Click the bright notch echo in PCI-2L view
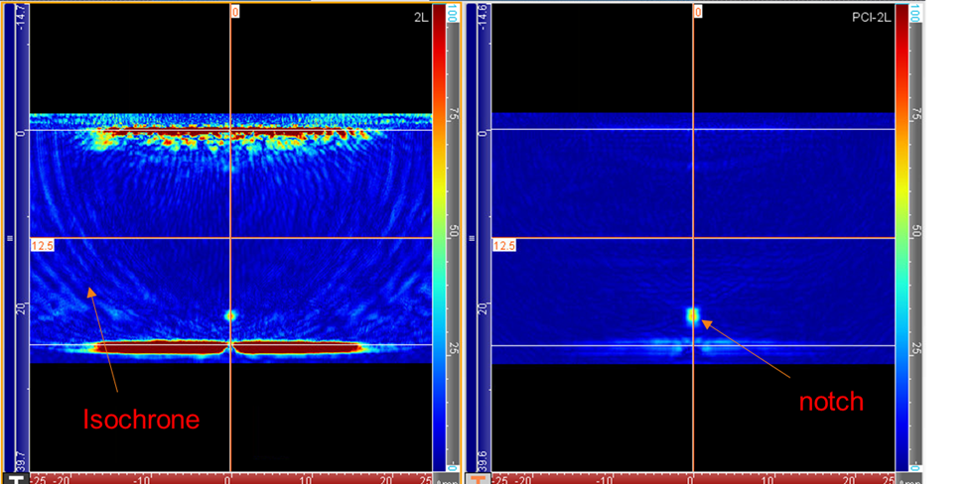This screenshot has width=972, height=484. click(693, 316)
